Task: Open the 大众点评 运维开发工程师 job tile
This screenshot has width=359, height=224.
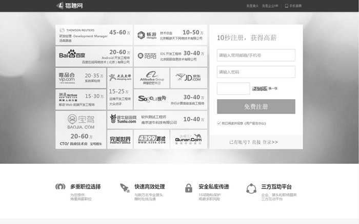Action: [120, 88]
